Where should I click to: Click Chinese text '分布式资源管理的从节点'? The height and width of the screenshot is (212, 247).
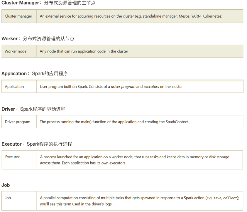click(48, 39)
